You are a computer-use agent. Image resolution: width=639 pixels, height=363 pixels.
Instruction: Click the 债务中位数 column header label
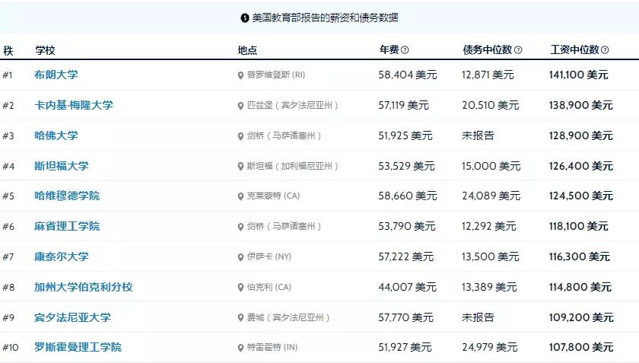click(x=488, y=49)
